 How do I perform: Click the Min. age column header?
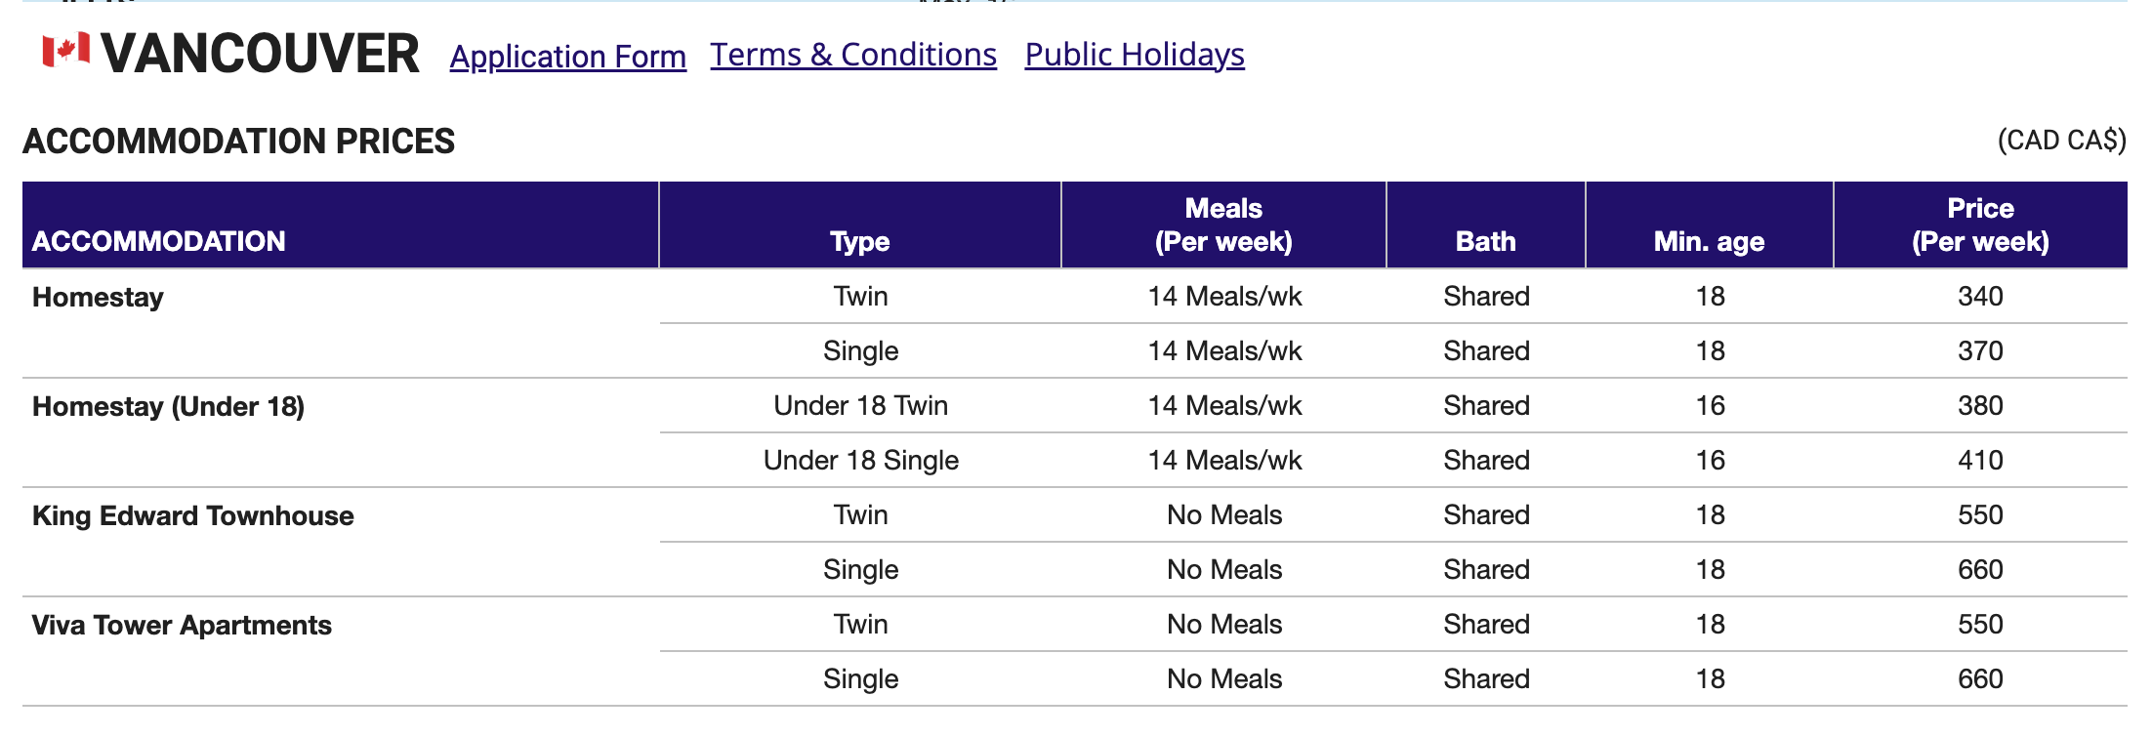point(1709,241)
